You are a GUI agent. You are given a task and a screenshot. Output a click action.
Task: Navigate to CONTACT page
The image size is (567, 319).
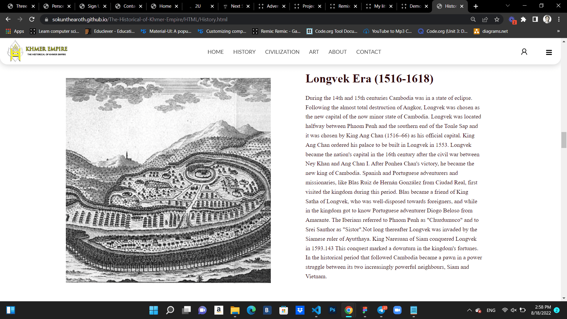(369, 52)
